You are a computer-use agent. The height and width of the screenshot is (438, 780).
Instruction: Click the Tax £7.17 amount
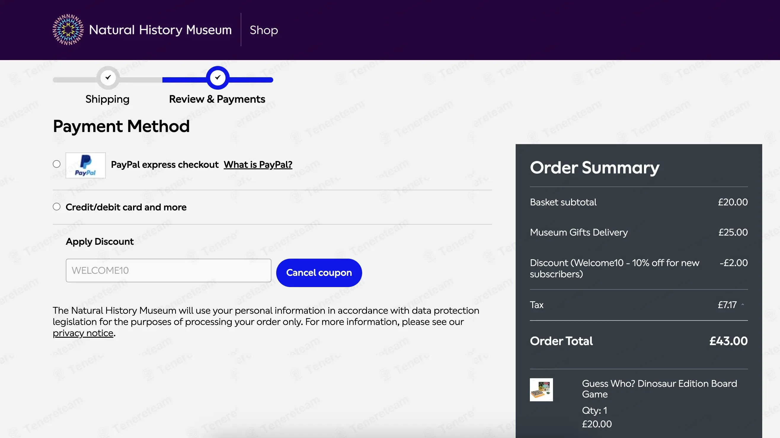tap(727, 305)
